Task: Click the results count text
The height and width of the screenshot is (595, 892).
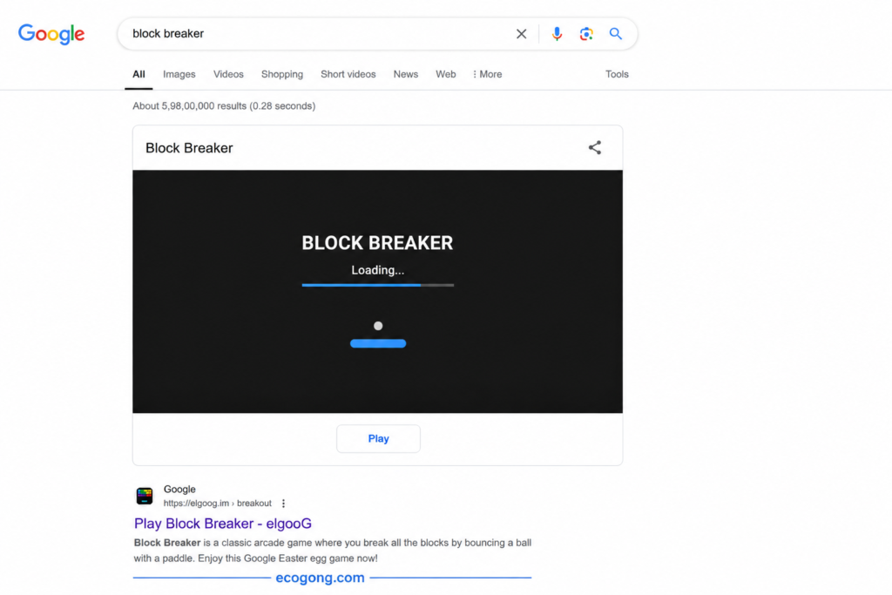Action: (224, 105)
